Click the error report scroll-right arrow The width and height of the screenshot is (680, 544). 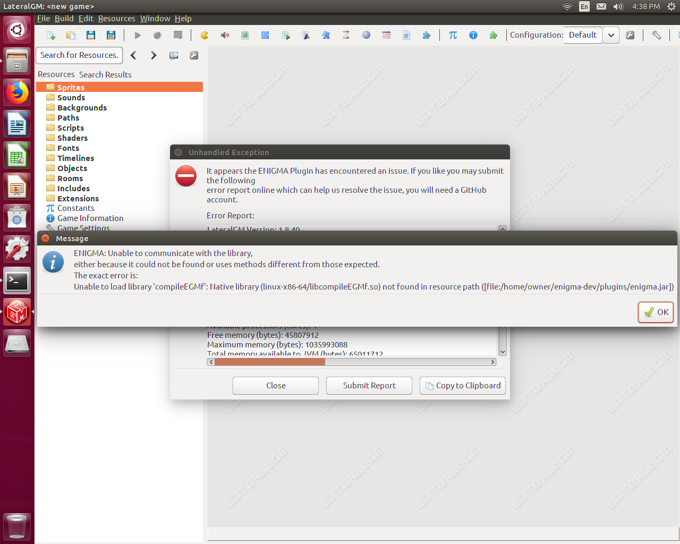[x=493, y=362]
